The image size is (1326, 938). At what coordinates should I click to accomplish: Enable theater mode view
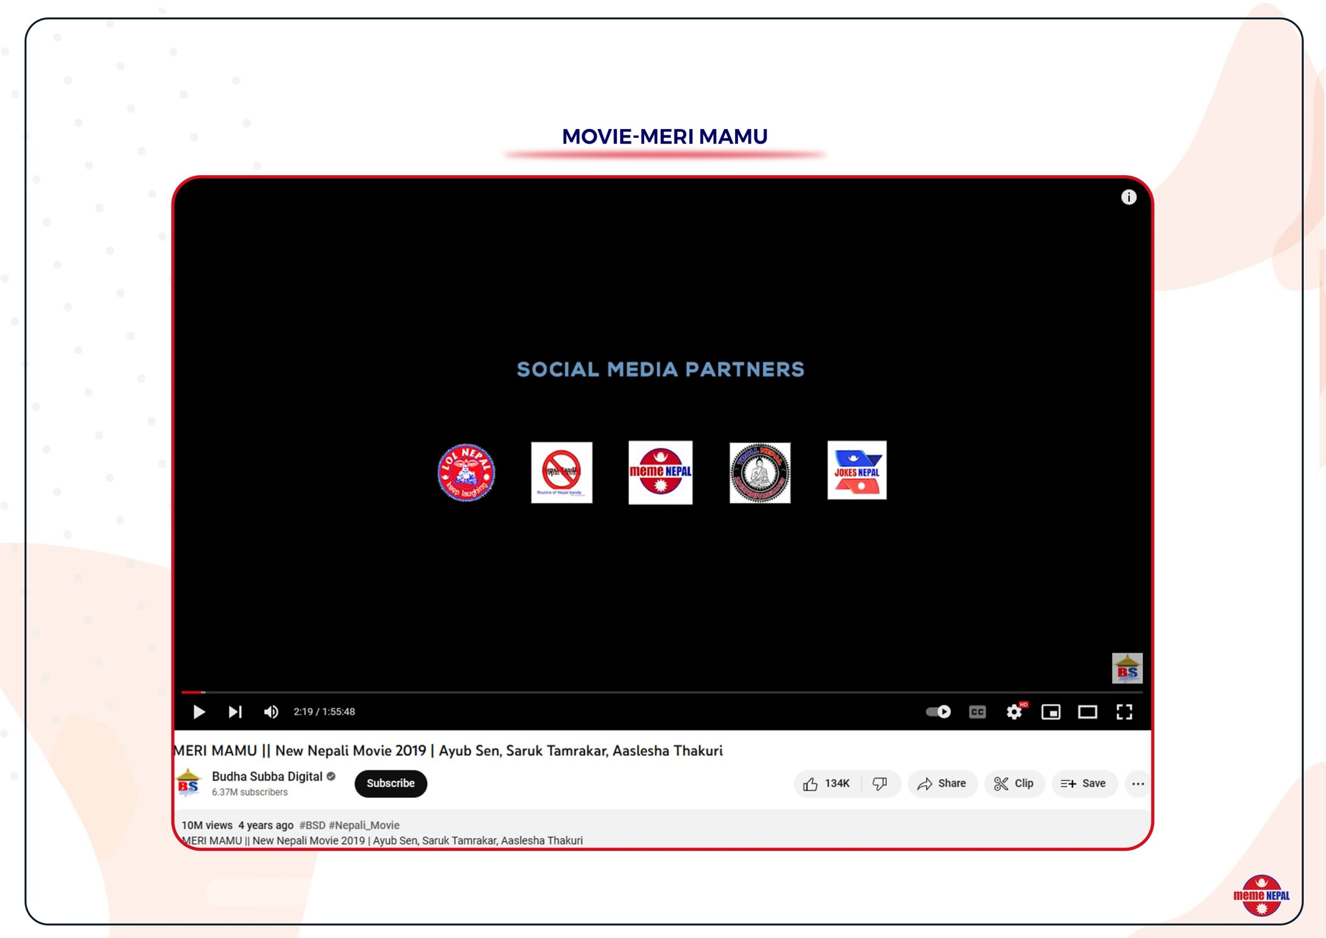(1088, 712)
